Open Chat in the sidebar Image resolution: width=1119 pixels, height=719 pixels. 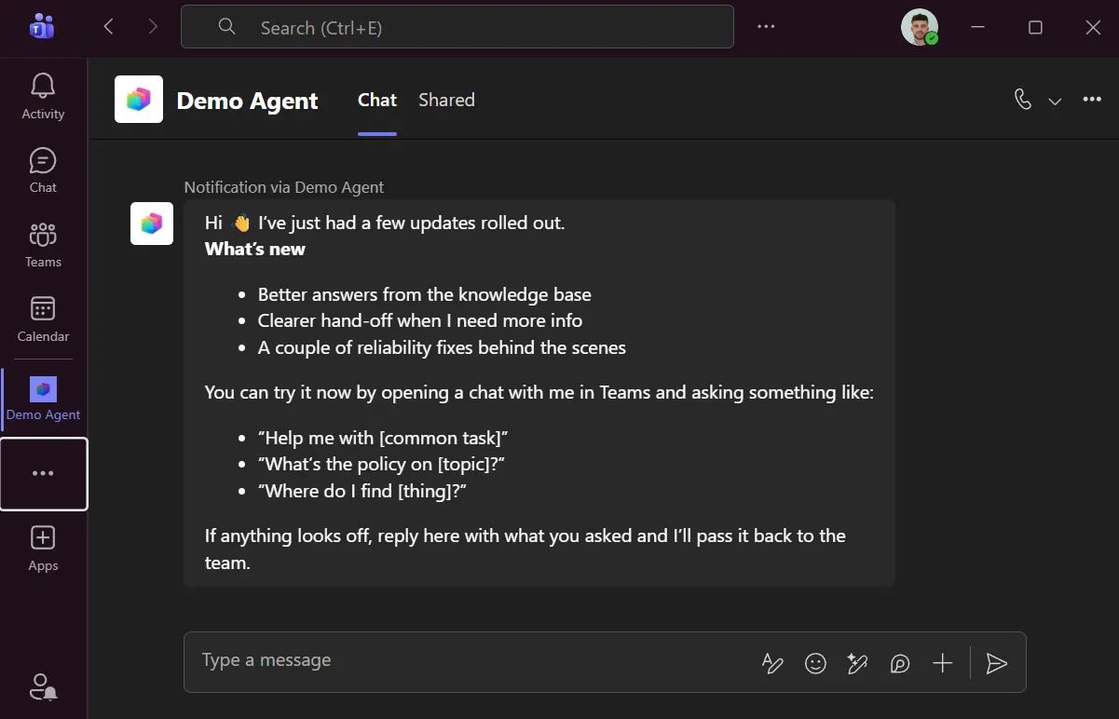43,160
